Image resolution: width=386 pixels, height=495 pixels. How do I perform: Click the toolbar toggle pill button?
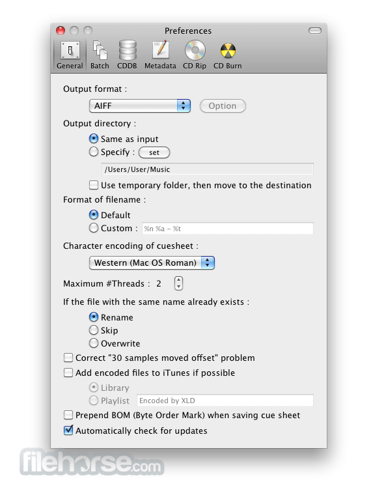[x=314, y=31]
